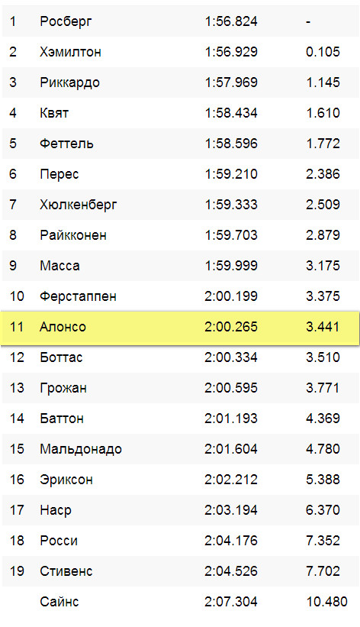Viewport: 360px width, 627px height.
Task: Select the driver name Риккардо
Action: point(69,82)
